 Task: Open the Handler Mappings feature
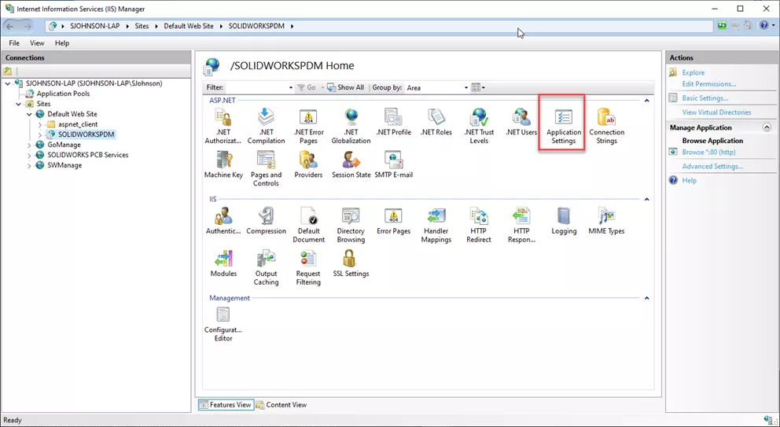(436, 225)
